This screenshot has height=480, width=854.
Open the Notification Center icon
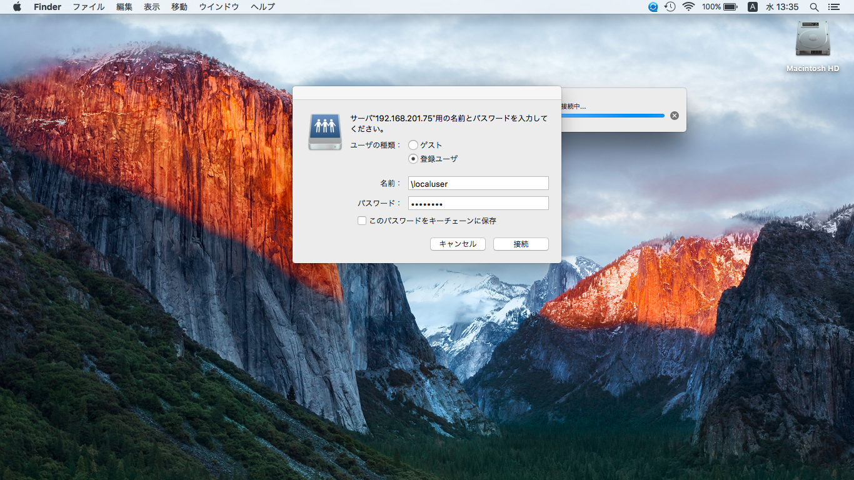coord(833,7)
